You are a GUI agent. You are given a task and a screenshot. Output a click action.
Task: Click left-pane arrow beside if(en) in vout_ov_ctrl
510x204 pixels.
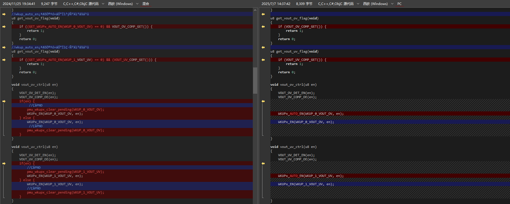pyautogui.click(x=4, y=101)
